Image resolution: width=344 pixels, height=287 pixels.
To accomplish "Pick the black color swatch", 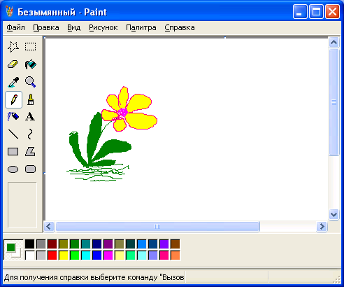I will click(x=29, y=244).
